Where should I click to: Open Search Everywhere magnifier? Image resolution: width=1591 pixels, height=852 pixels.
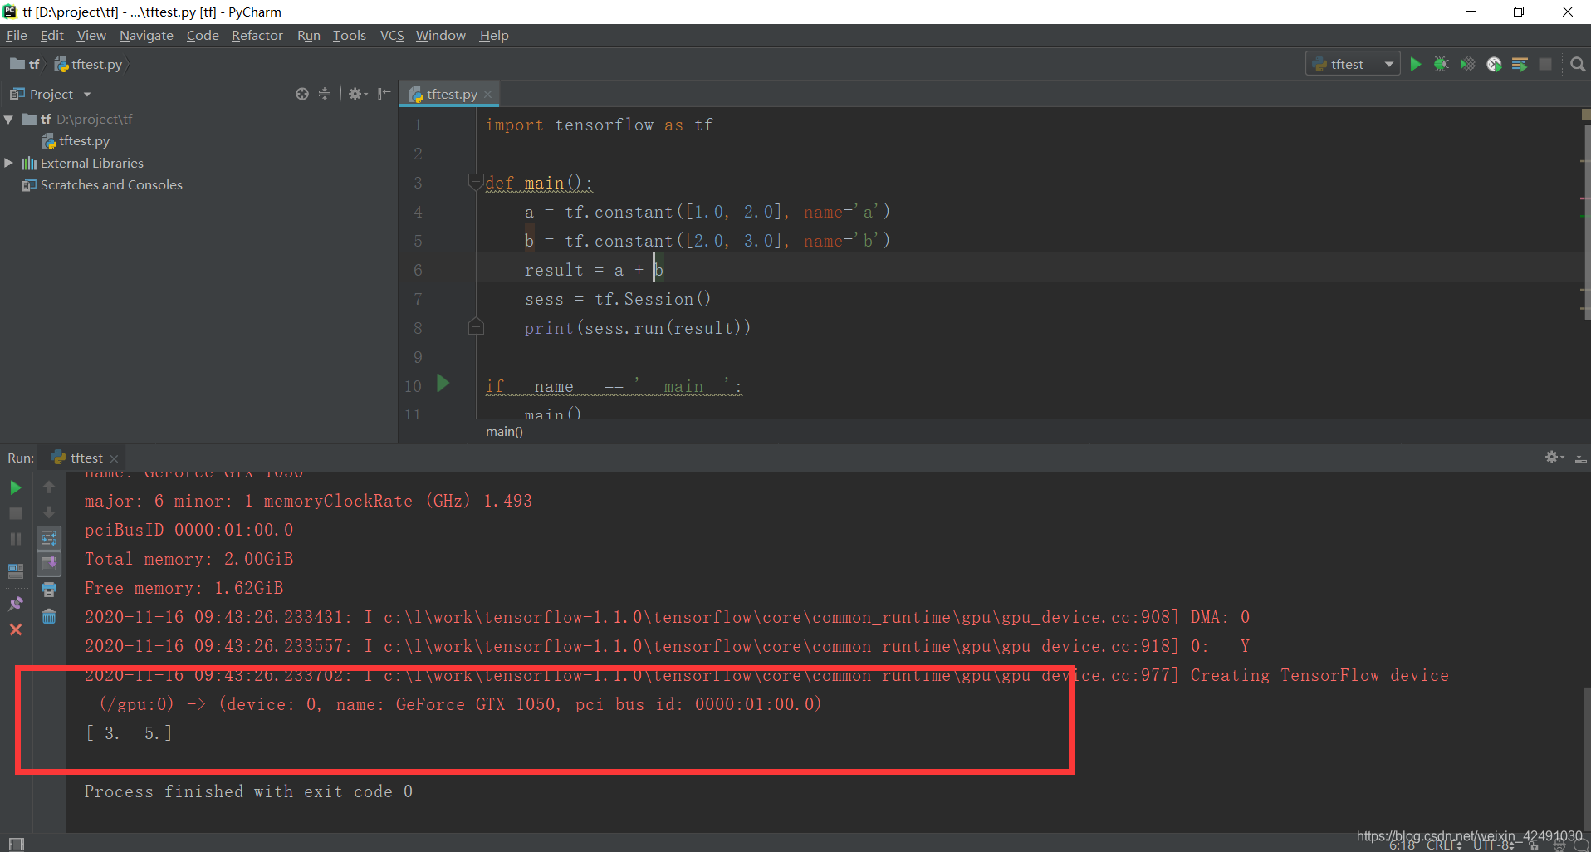point(1578,64)
